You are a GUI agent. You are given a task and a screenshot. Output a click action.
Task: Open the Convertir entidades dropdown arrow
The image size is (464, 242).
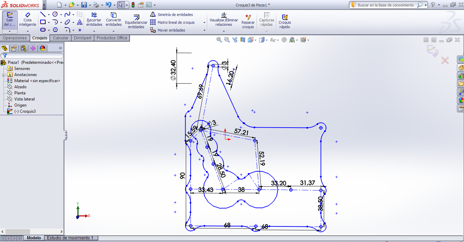click(x=114, y=31)
